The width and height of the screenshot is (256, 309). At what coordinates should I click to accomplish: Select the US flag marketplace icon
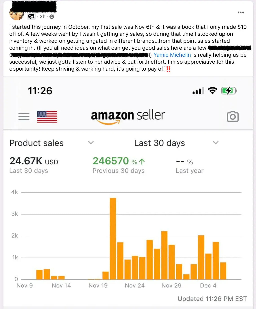point(47,116)
